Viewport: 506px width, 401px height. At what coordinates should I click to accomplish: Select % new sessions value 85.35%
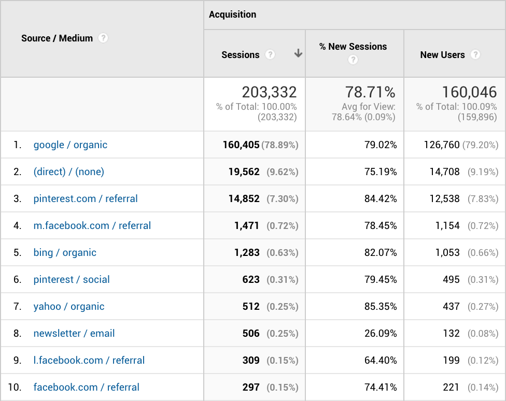click(381, 307)
